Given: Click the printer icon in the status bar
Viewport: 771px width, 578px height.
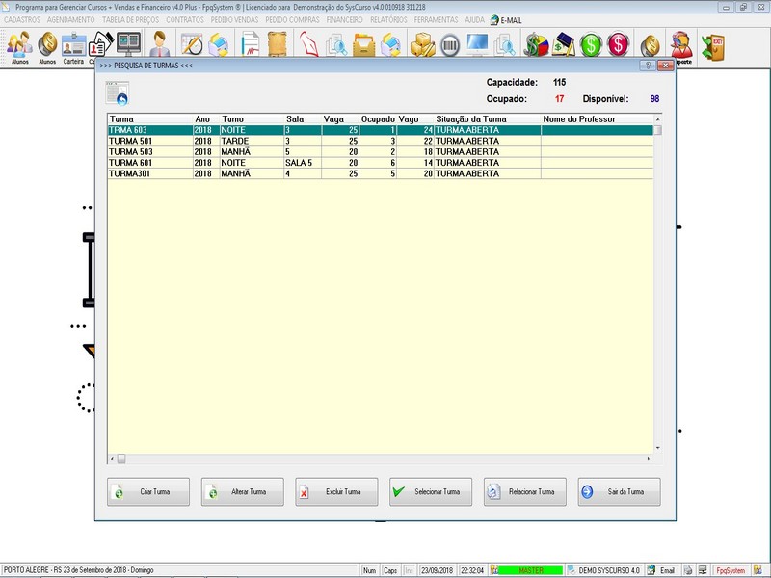Looking at the screenshot, I should pyautogui.click(x=688, y=570).
